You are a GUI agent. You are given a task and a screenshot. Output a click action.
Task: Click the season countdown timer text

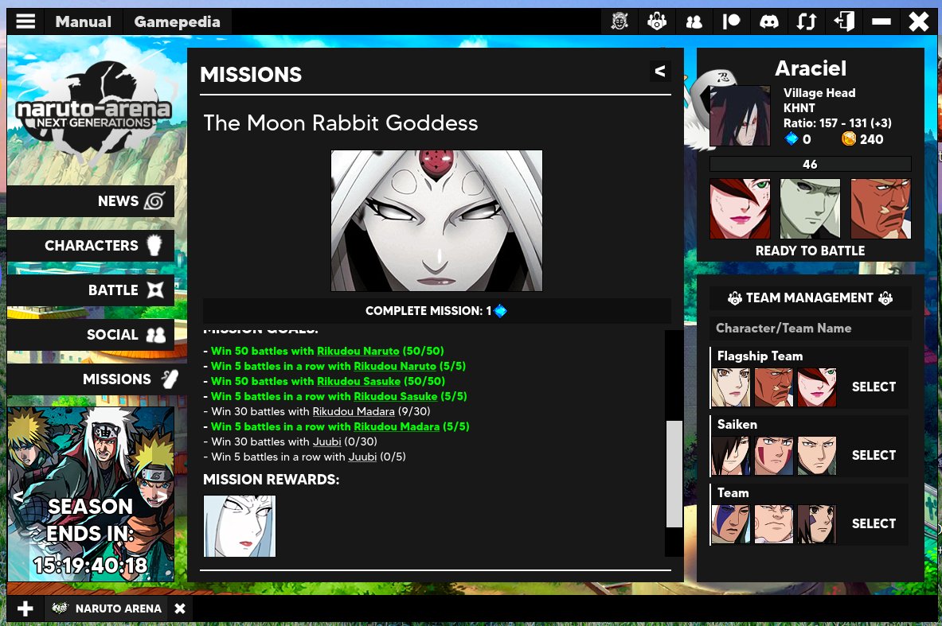click(x=91, y=566)
